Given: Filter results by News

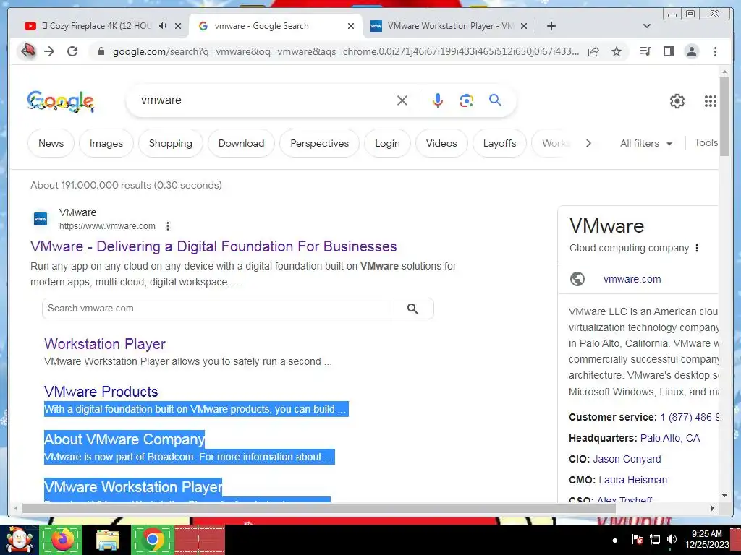Looking at the screenshot, I should pyautogui.click(x=51, y=143).
